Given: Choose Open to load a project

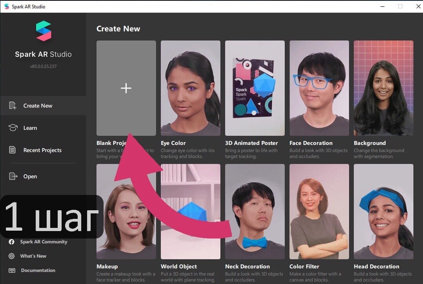Looking at the screenshot, I should click(x=43, y=177).
